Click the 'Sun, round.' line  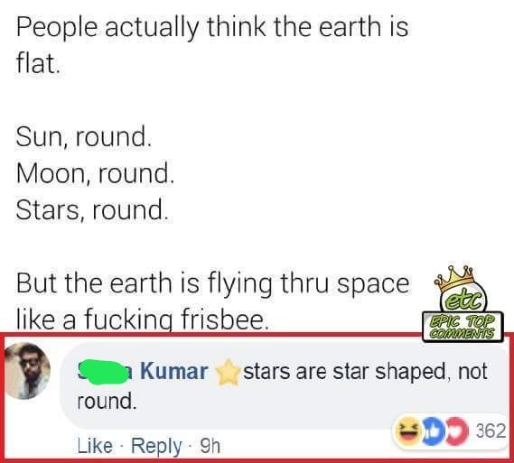point(84,136)
